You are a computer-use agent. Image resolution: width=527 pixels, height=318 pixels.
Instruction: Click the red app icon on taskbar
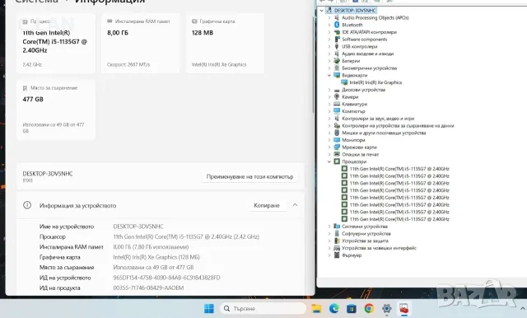coord(404,308)
